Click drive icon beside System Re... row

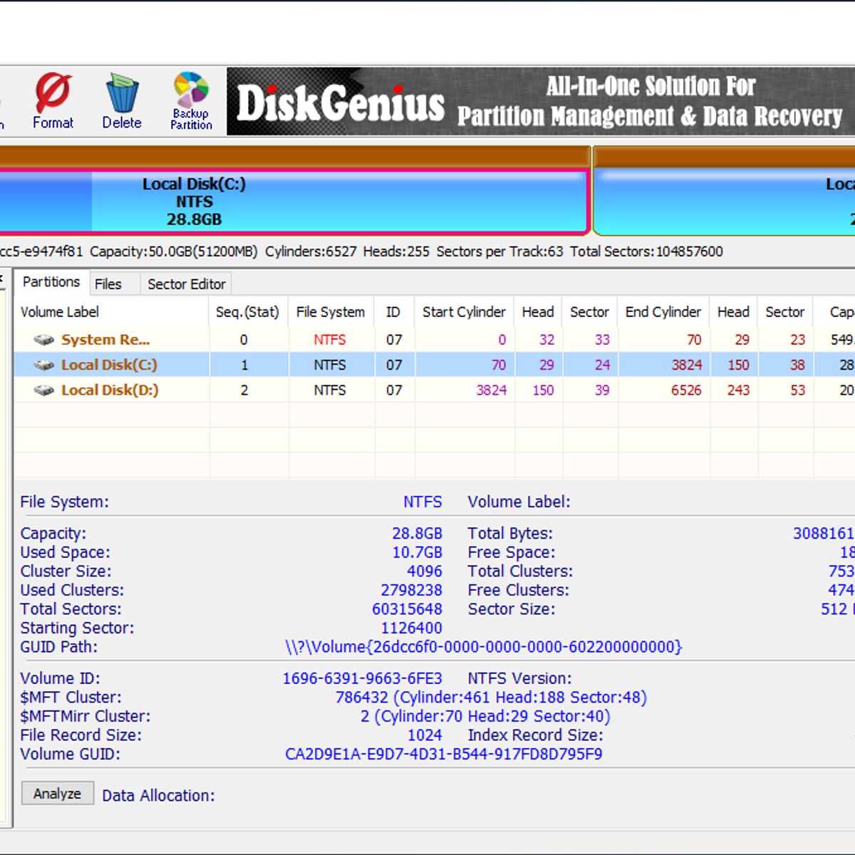[44, 341]
